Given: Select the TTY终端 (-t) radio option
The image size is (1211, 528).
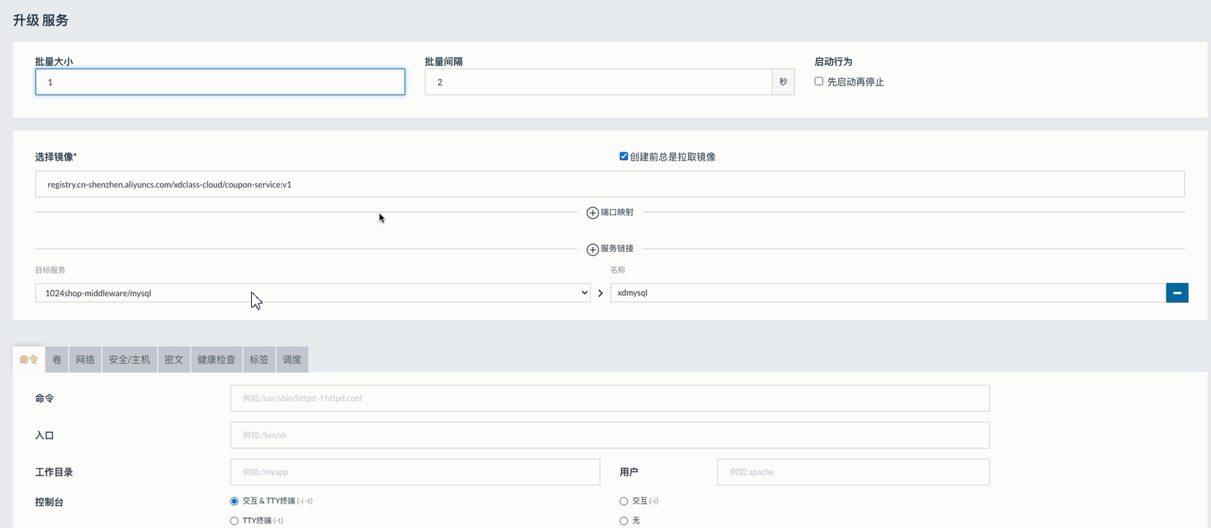Looking at the screenshot, I should pyautogui.click(x=234, y=521).
